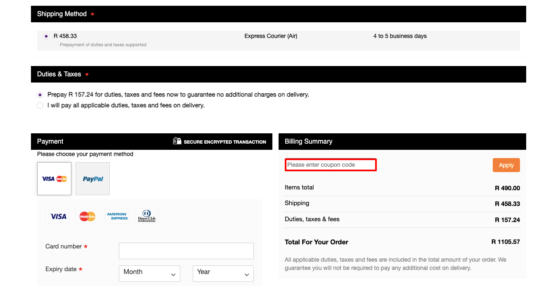Screen dimensions: 546x286
Task: Choose to pay duties on delivery
Action: click(x=40, y=106)
